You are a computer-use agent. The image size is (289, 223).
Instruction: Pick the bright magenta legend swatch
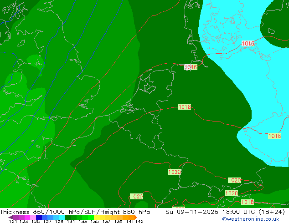[x=27, y=217]
